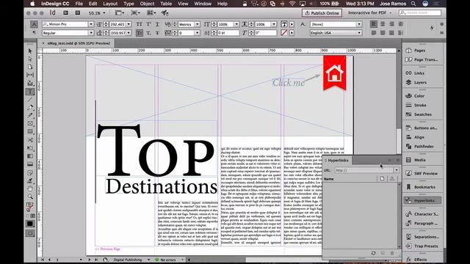The height and width of the screenshot is (264, 470).
Task: Click the Publish Online button
Action: point(322,13)
